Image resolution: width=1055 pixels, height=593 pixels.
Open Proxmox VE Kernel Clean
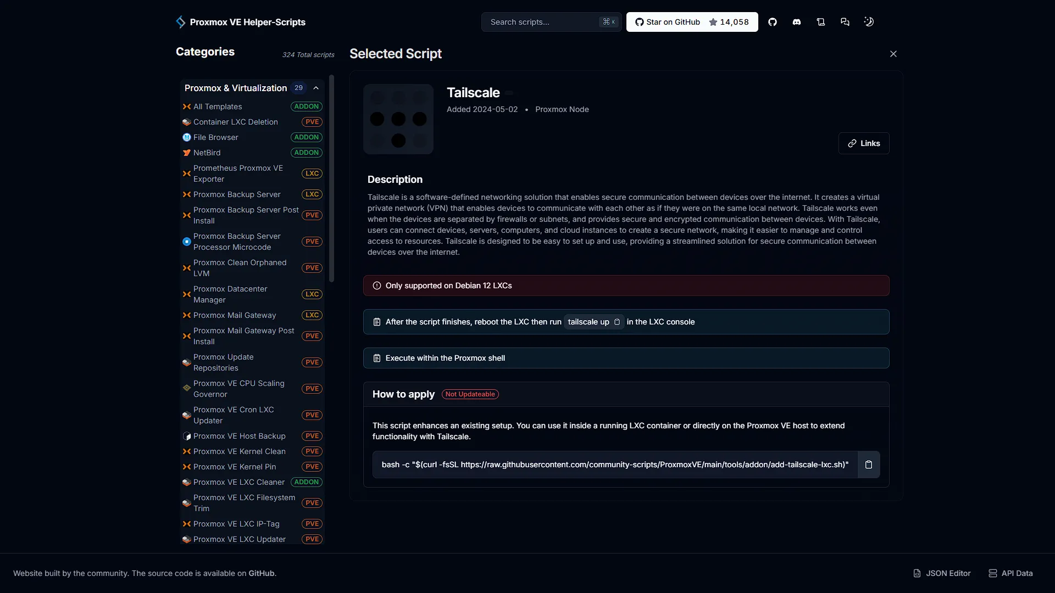pyautogui.click(x=252, y=451)
